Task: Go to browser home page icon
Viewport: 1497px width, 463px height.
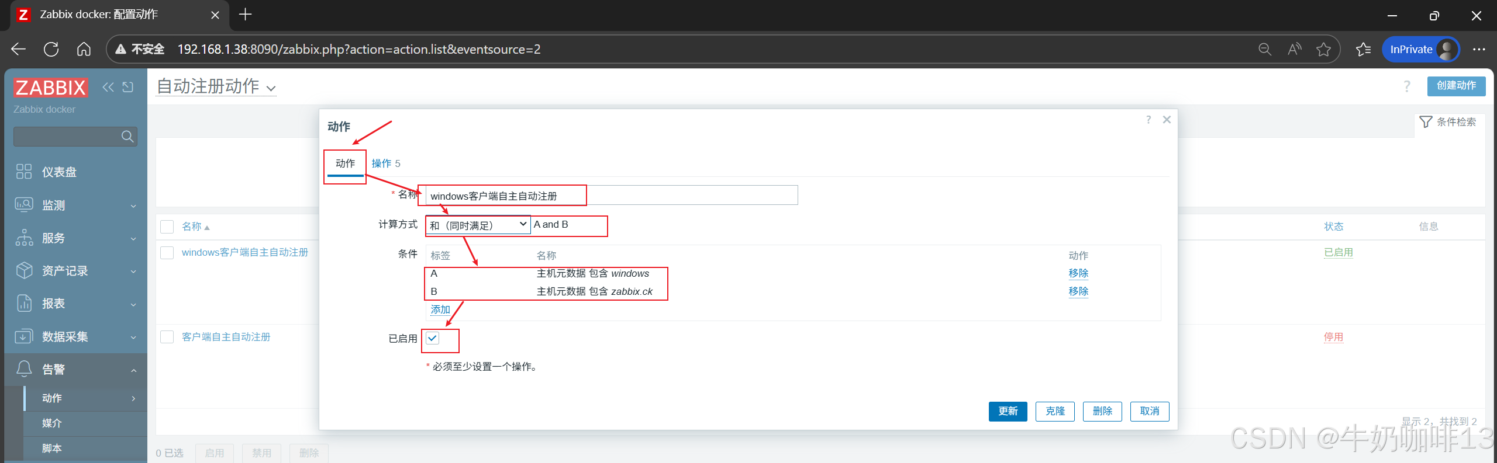Action: click(84, 49)
